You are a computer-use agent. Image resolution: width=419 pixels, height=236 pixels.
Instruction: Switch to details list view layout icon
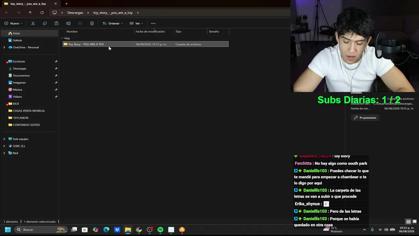tap(408, 222)
